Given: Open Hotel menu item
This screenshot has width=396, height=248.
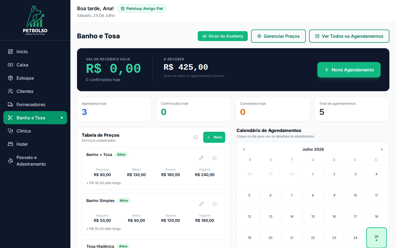Looking at the screenshot, I should [35, 144].
